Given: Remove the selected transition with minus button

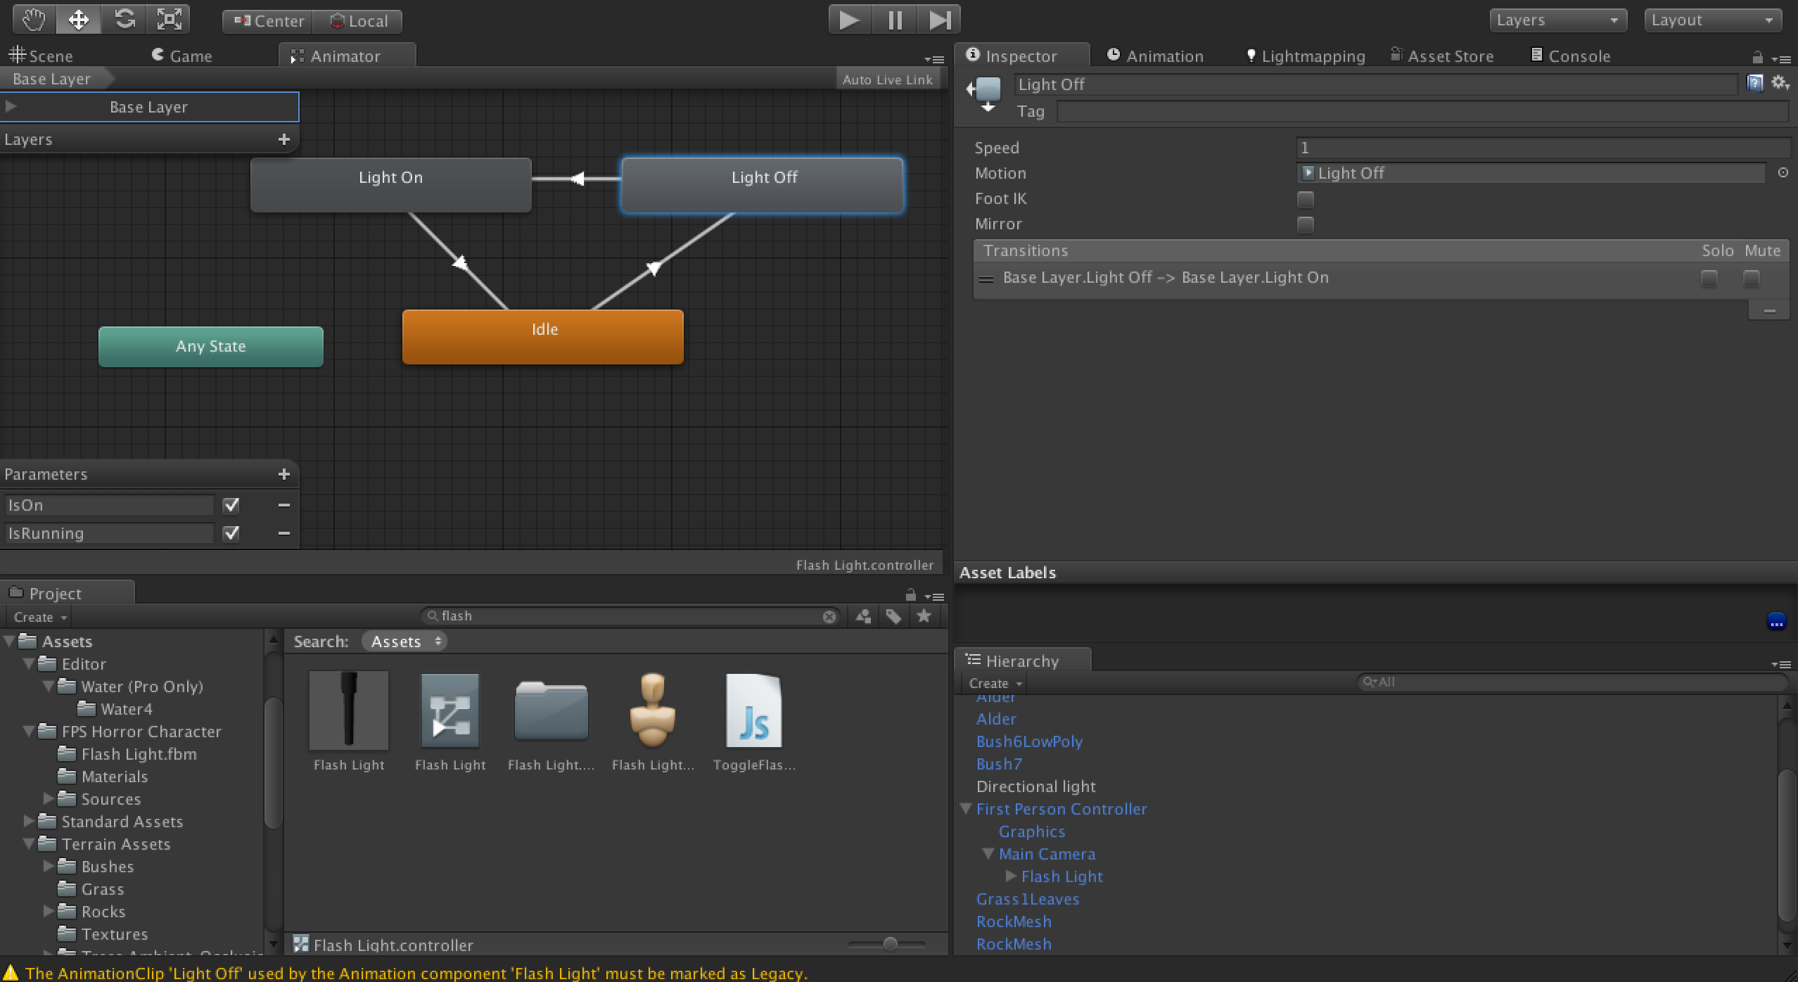Looking at the screenshot, I should coord(1769,310).
